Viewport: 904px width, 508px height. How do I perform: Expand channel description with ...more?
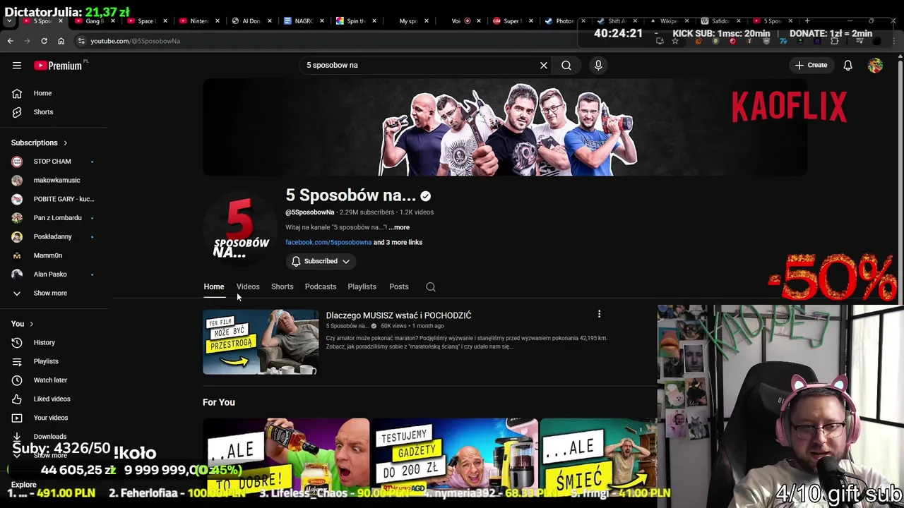tap(399, 227)
